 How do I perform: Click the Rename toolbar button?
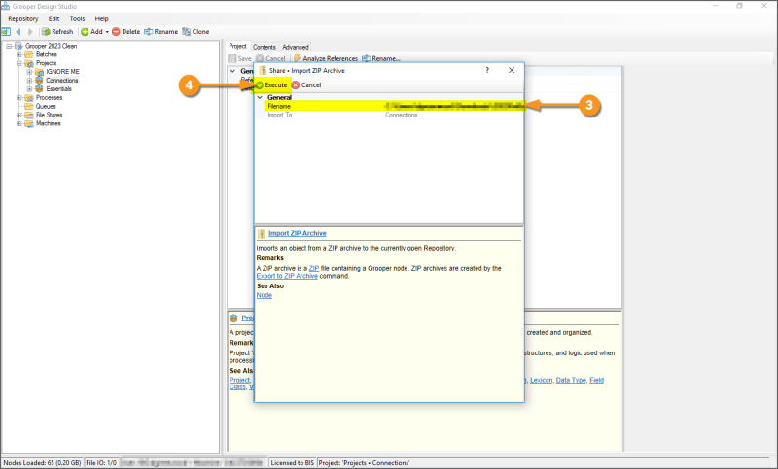[160, 31]
